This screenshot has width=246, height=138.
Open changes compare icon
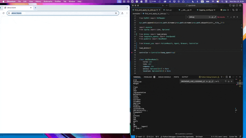point(233,10)
